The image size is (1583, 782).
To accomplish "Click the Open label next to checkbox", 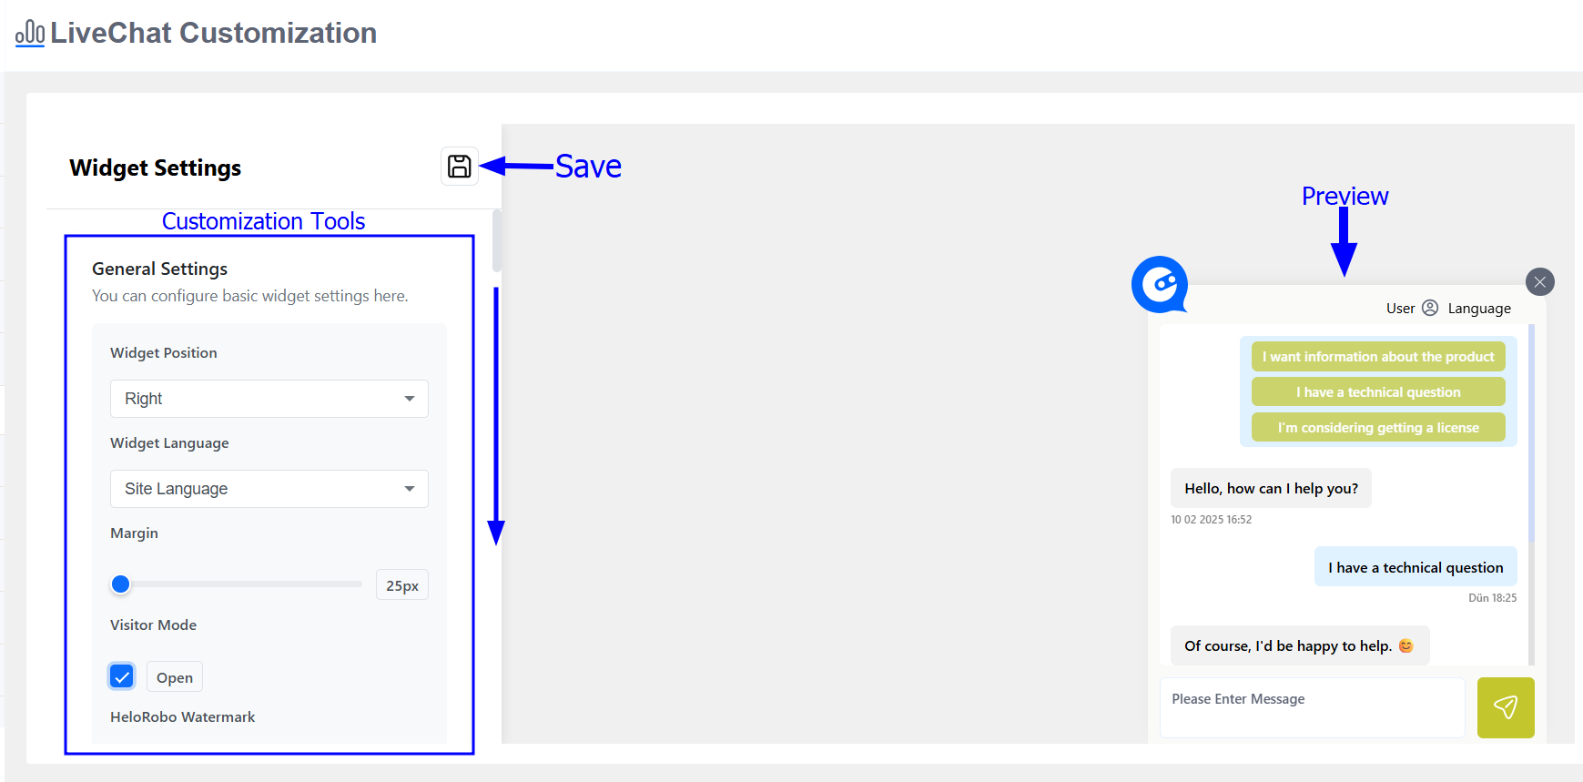I will (x=175, y=677).
